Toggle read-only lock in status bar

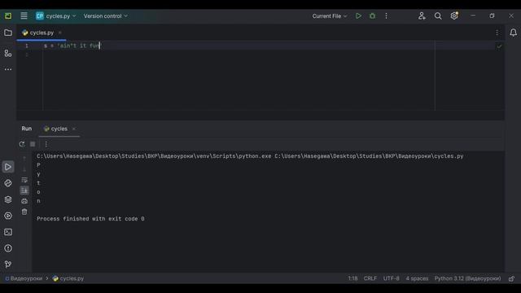point(511,278)
